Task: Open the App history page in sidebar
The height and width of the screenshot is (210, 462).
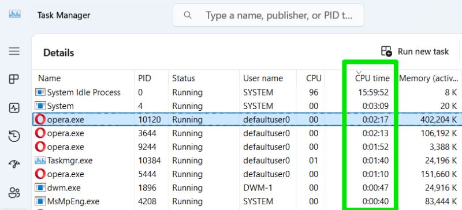Action: point(14,136)
